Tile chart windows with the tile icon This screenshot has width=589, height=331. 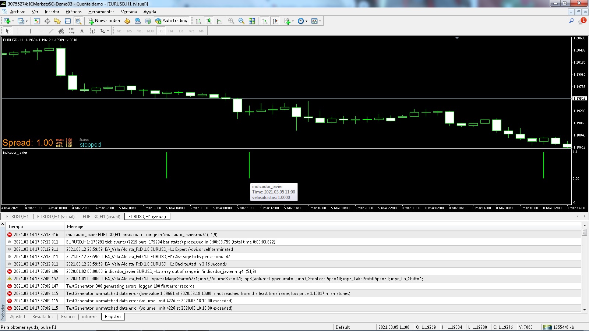coord(252,21)
